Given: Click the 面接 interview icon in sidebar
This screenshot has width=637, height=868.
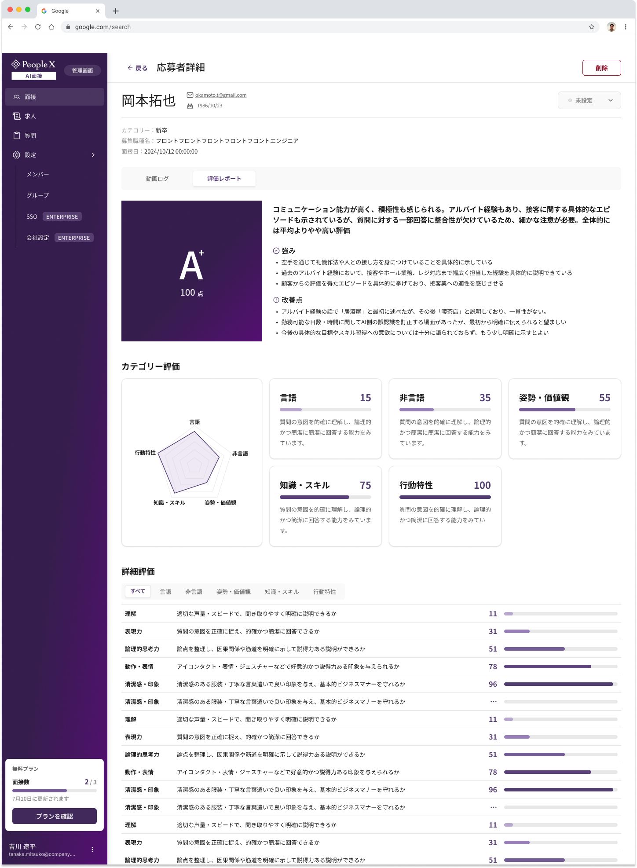Looking at the screenshot, I should (x=17, y=97).
